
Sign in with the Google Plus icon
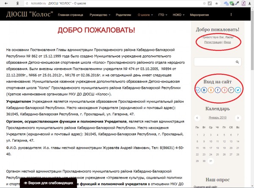click(231, 90)
